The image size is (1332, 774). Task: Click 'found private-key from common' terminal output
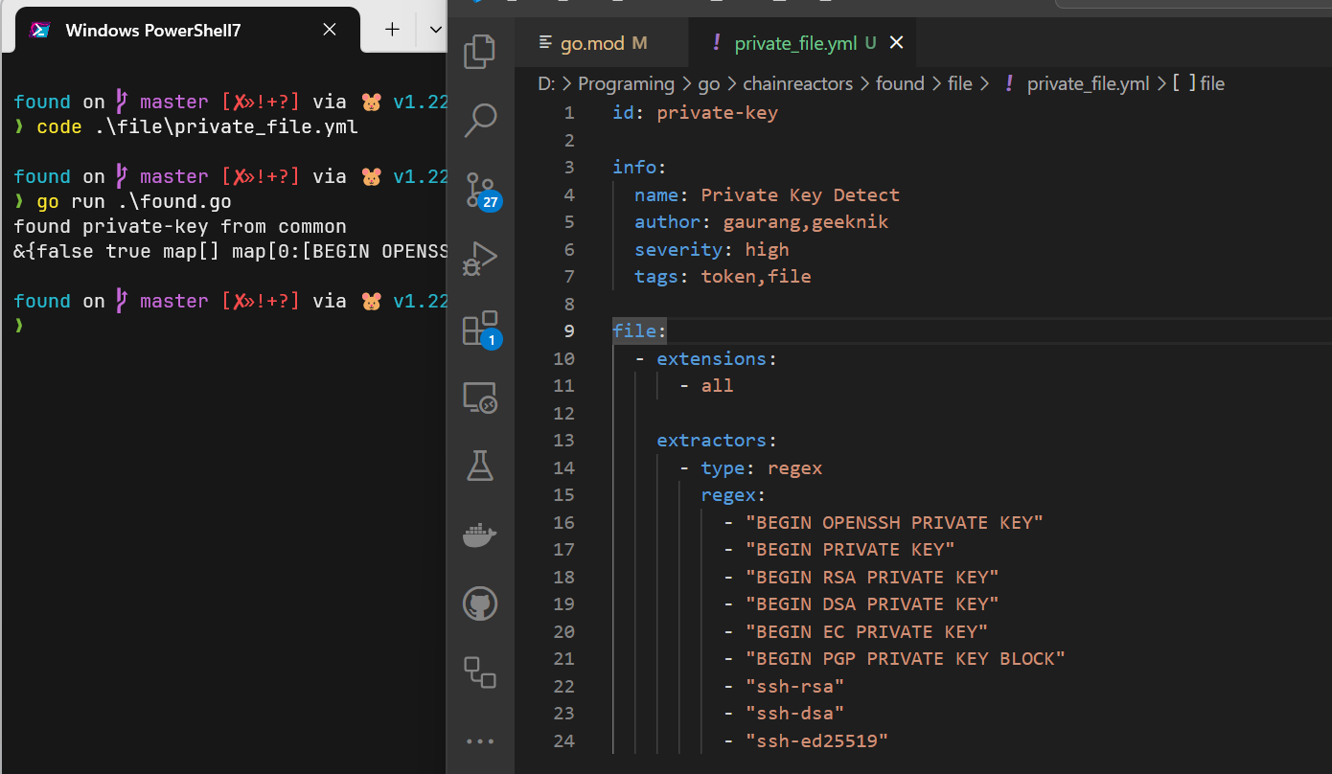[x=180, y=227]
